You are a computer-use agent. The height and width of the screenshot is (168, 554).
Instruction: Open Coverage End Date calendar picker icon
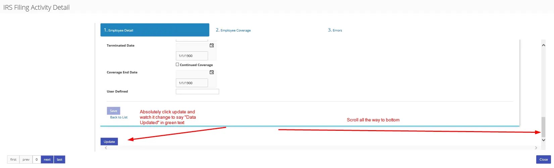(x=212, y=72)
